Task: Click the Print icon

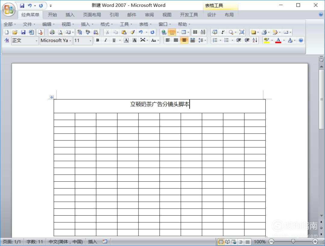Action: pos(52,32)
